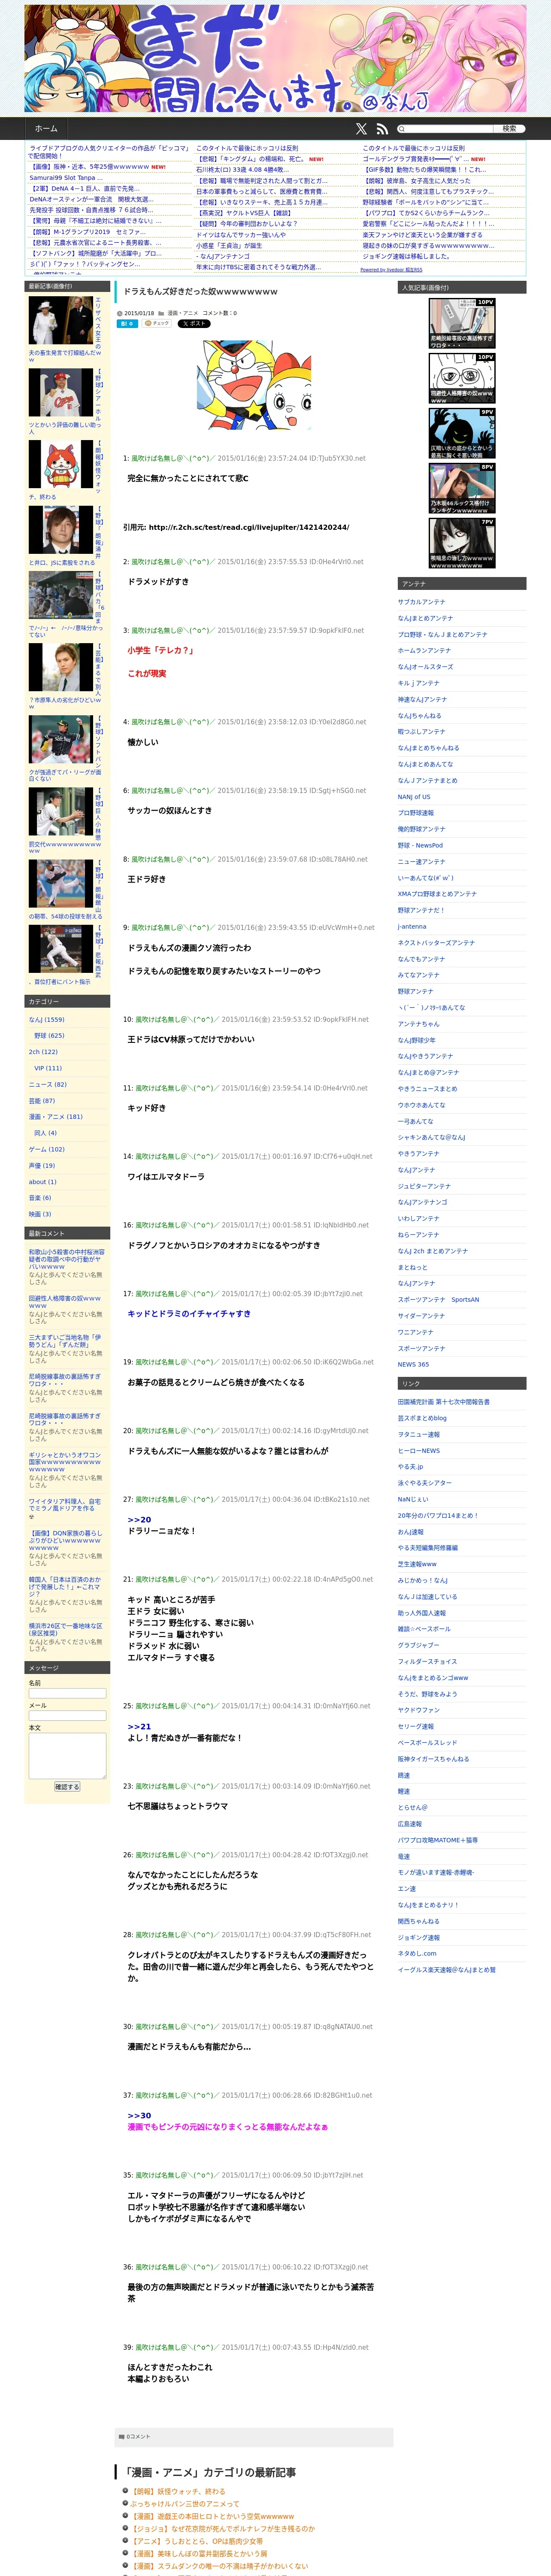Open the 野球 - NewsPod link
Viewport: 551px width, 2576px height.
point(420,845)
